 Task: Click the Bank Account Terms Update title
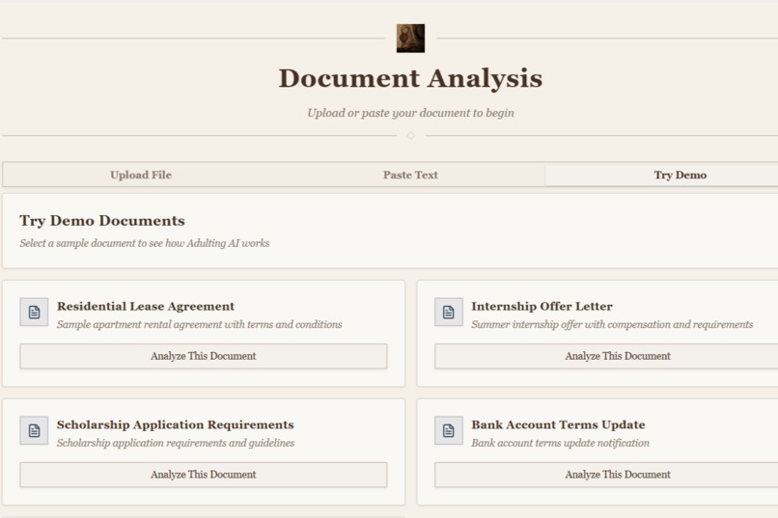(558, 424)
